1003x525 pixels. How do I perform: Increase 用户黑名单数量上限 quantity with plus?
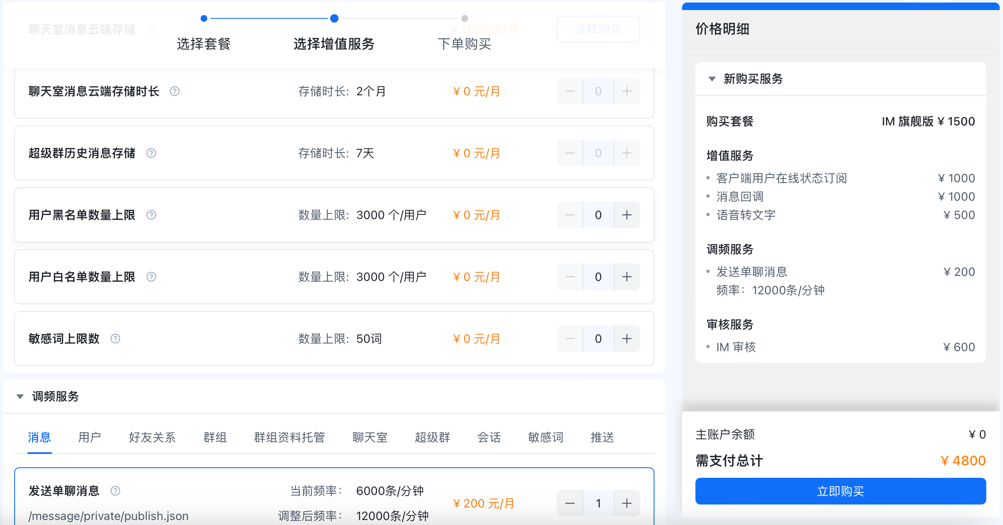[x=626, y=215]
